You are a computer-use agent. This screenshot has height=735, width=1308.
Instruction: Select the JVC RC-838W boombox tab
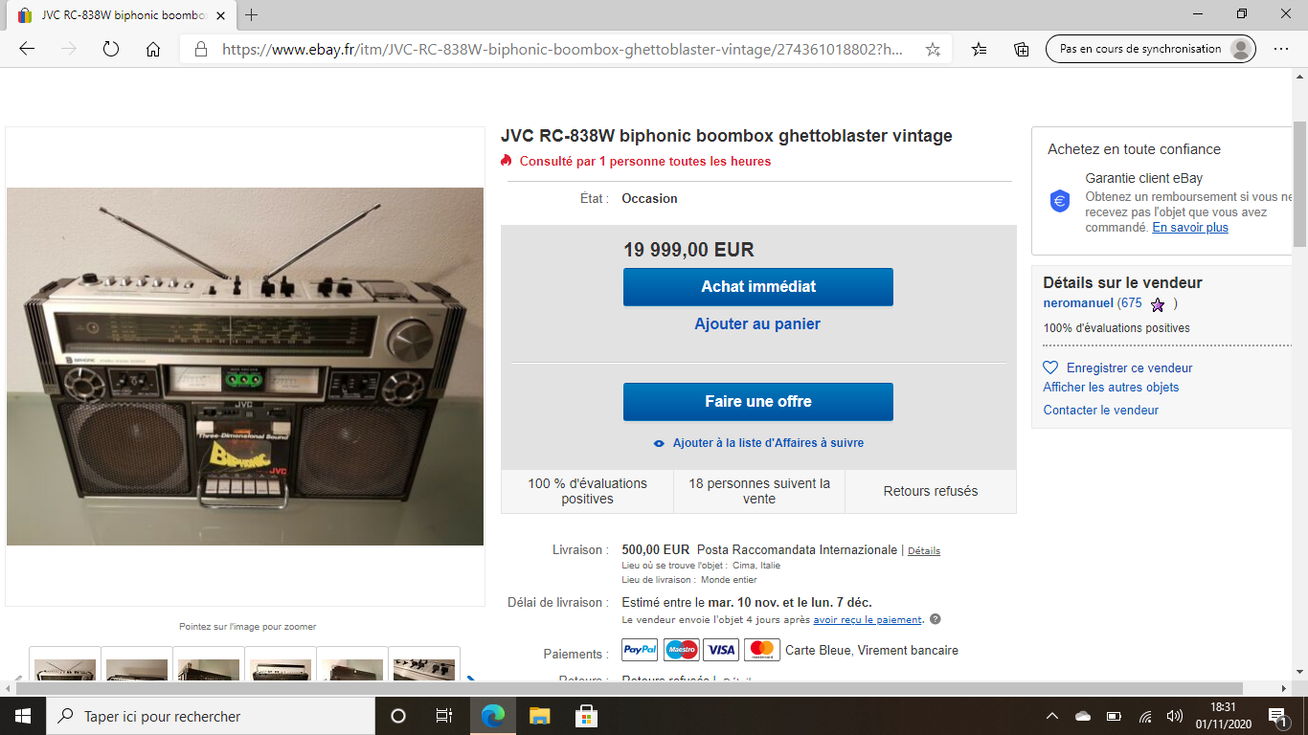(117, 15)
